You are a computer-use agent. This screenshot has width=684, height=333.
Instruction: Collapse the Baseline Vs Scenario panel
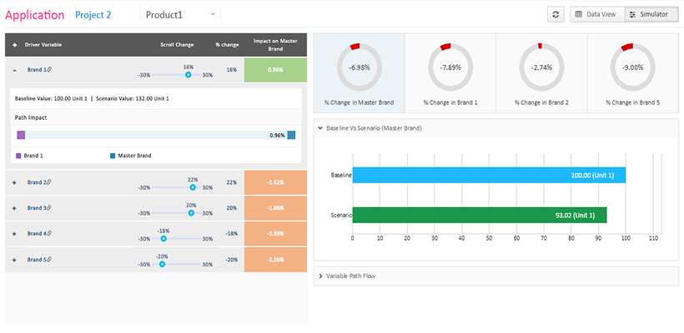(320, 128)
